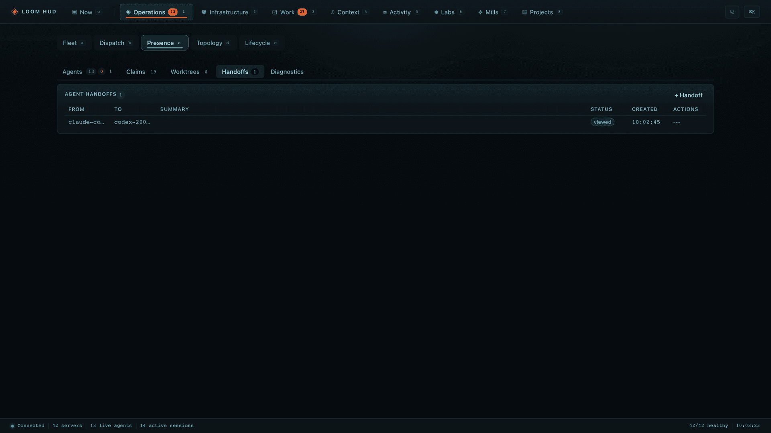Image resolution: width=771 pixels, height=433 pixels.
Task: Click the Work checkbox icon
Action: (275, 12)
